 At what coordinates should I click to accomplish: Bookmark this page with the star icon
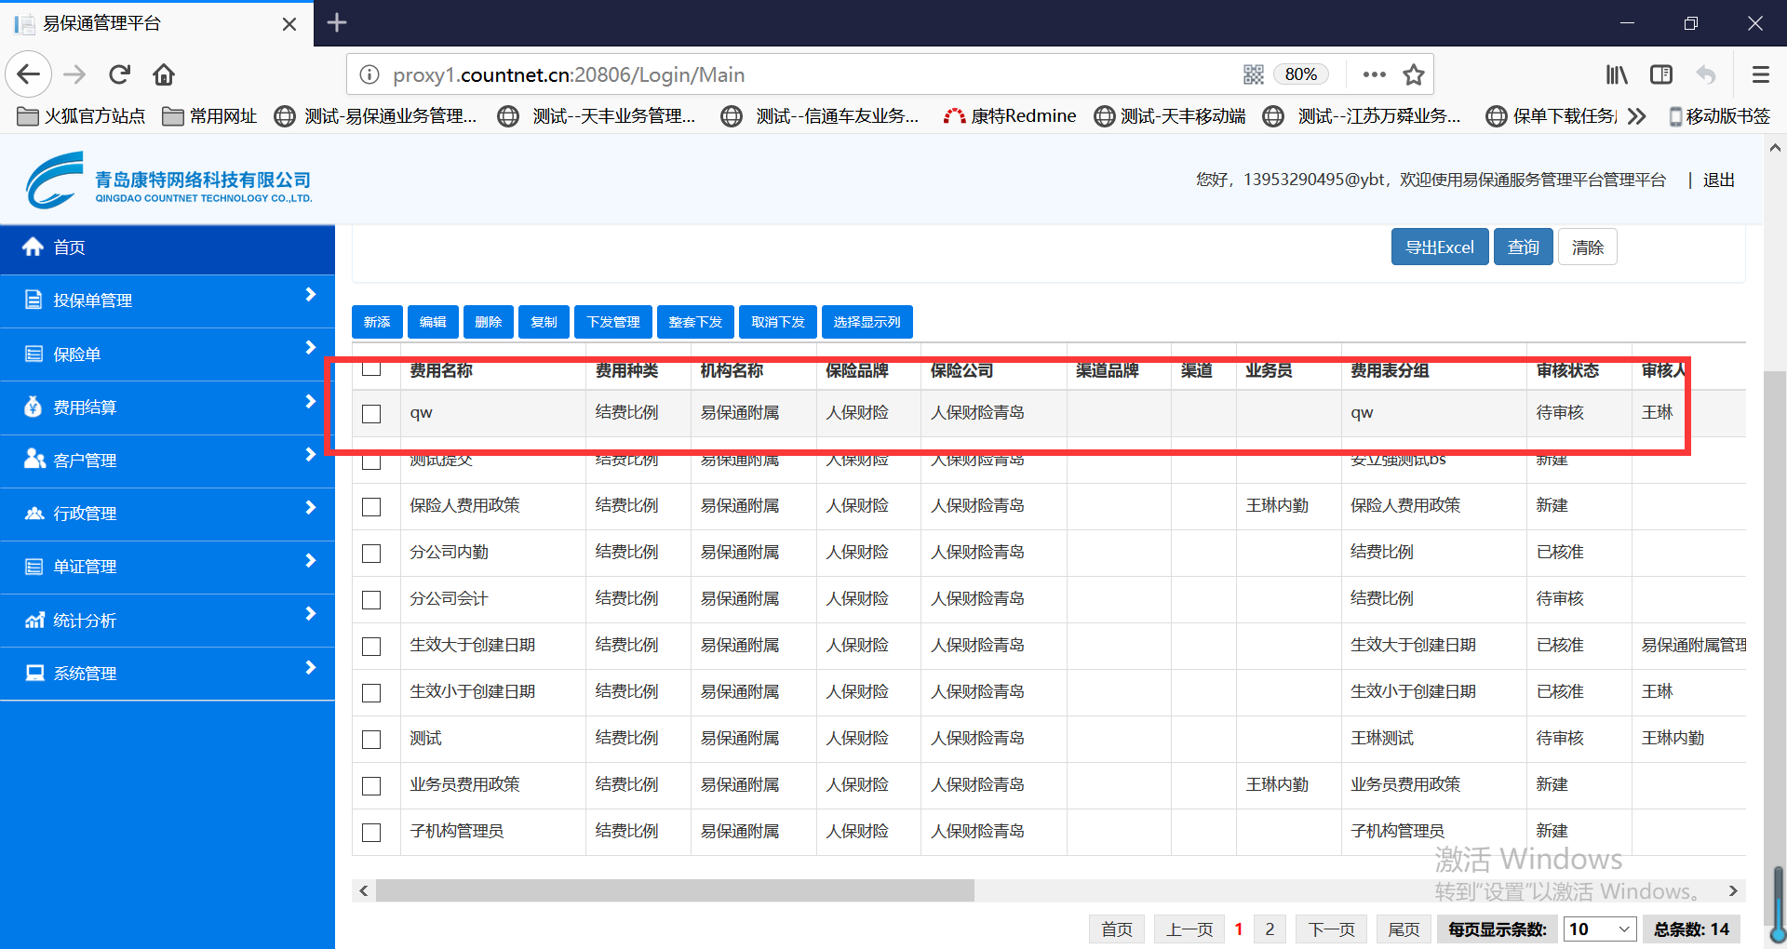point(1414,74)
